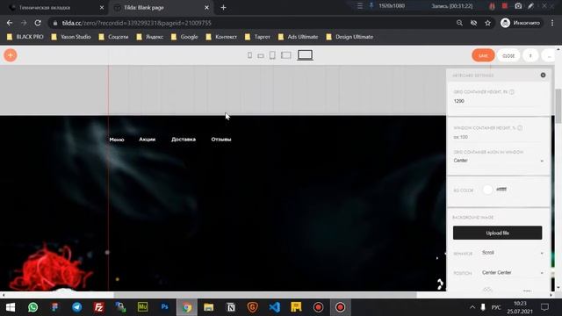This screenshot has width=562, height=316.
Task: Open FileZilla from the taskbar
Action: pyautogui.click(x=98, y=307)
